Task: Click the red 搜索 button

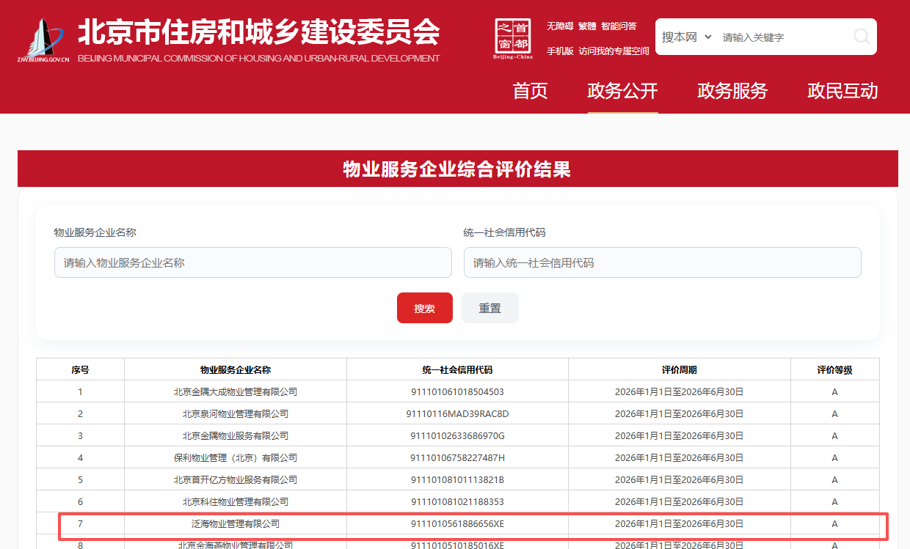Action: (x=425, y=308)
